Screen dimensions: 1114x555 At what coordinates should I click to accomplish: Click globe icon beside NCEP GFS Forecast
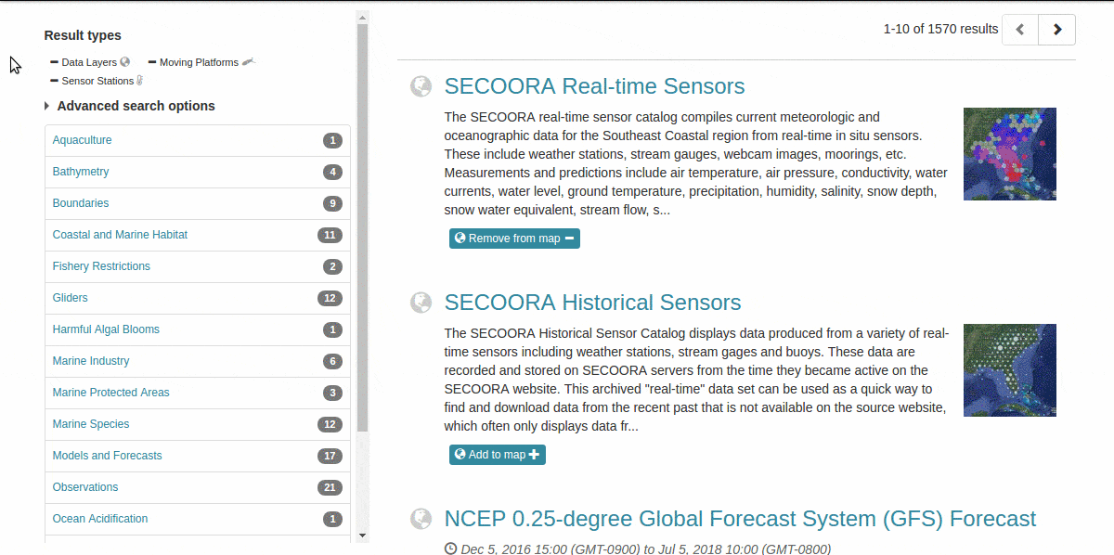click(x=421, y=519)
